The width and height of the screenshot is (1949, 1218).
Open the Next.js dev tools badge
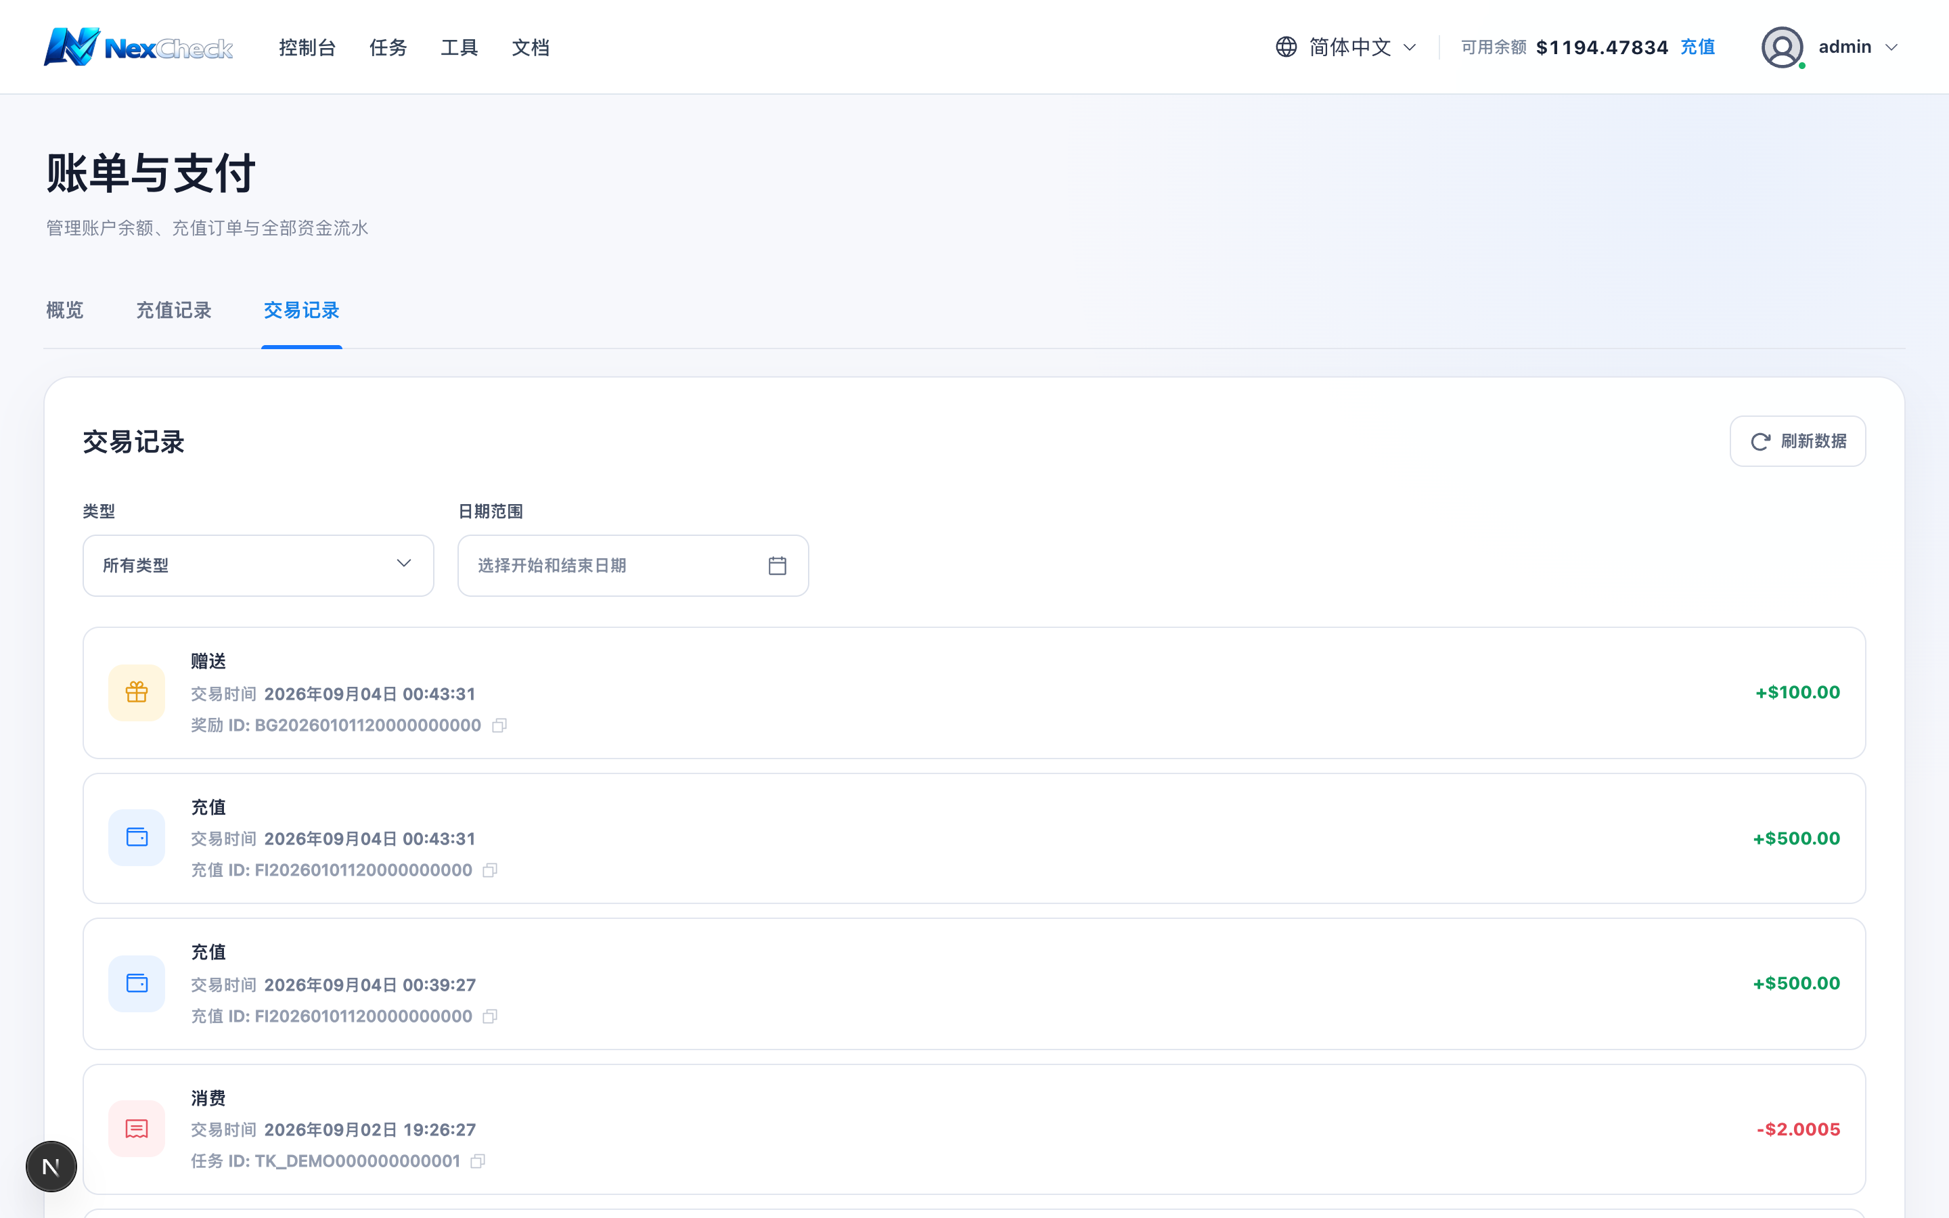51,1167
